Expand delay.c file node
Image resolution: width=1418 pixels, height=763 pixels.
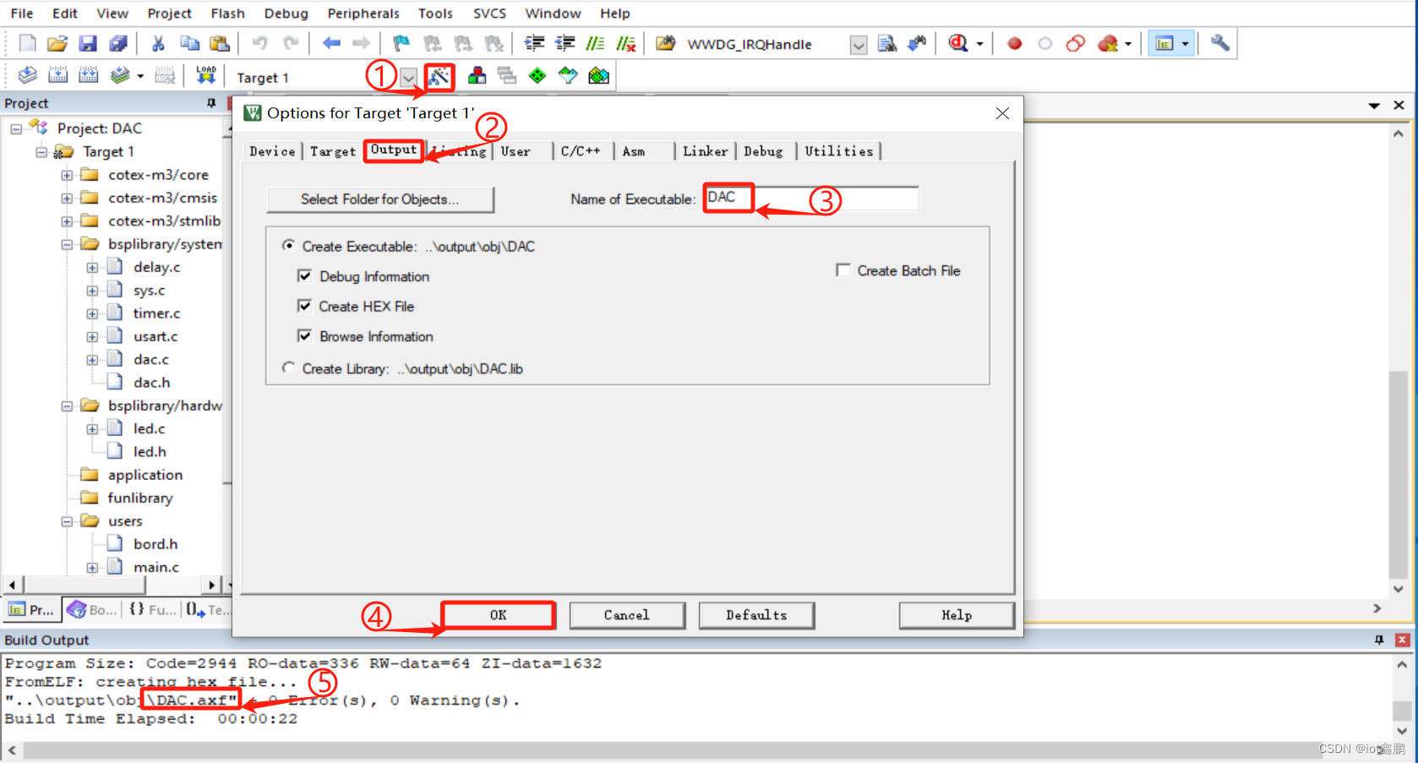[92, 268]
